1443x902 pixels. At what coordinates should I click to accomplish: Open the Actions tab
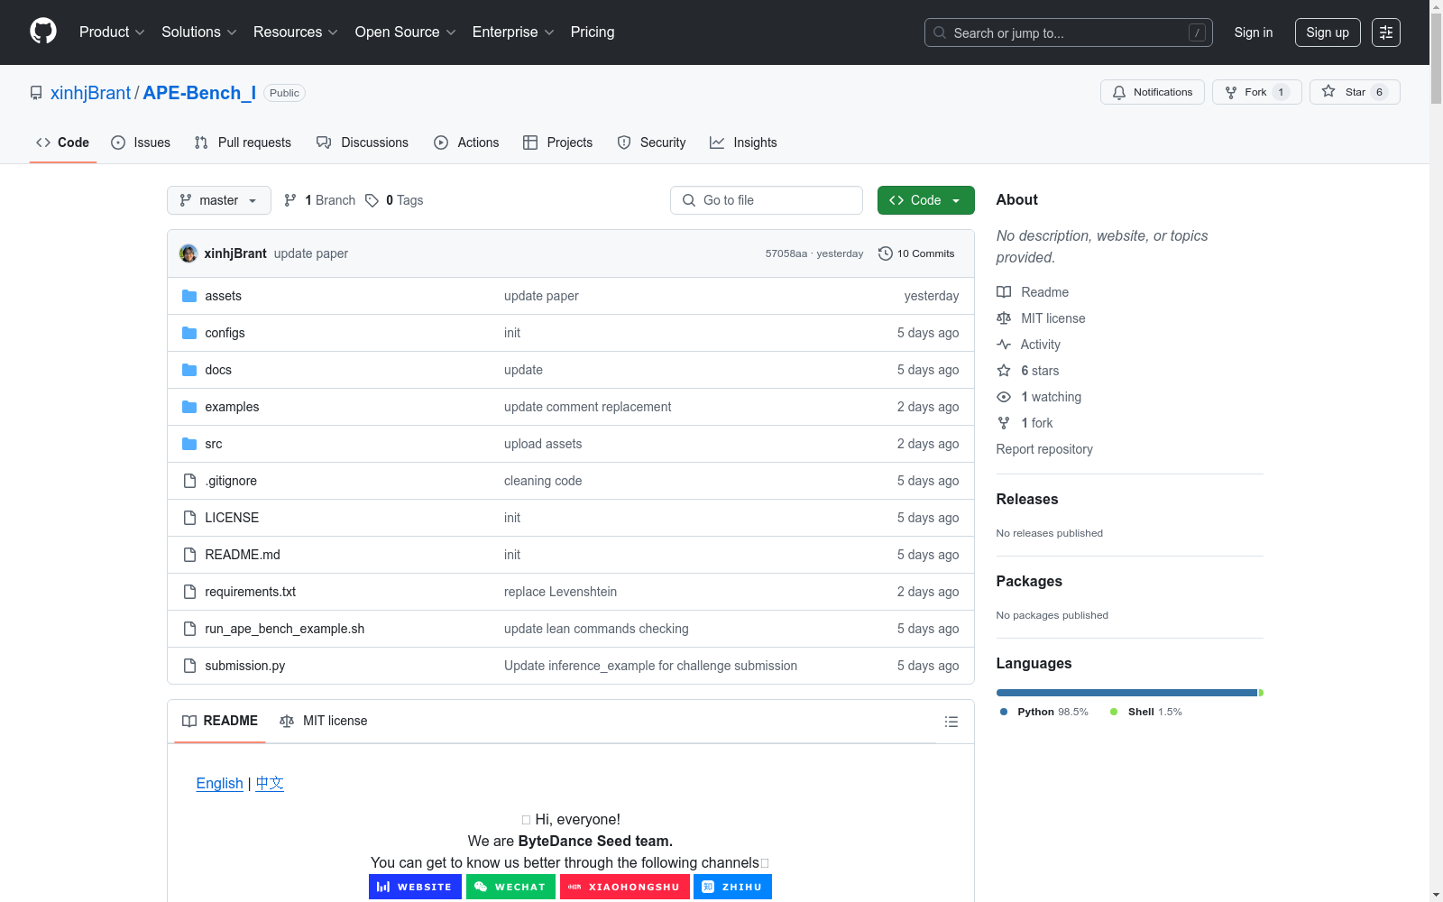coord(466,143)
